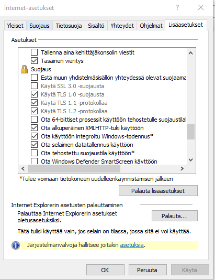Enable Ota tehostettu suojaustila käyttöön

34,153
